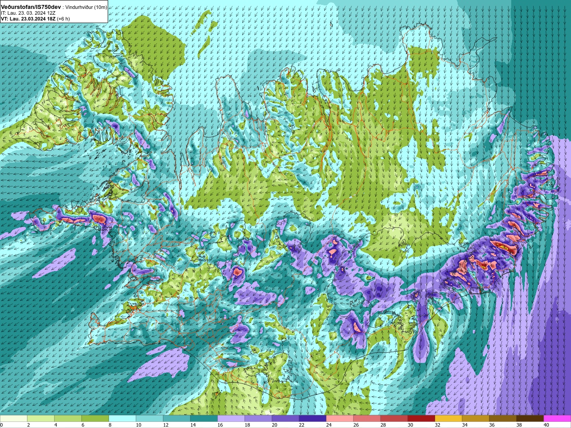Screen dimensions: 571x428
Task: Pick the violet 20–22 legend swatch
Action: (285, 419)
